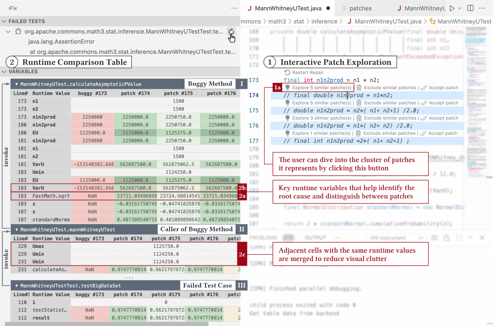
Task: Select the java.lang.AssertionError row
Action: [61, 42]
